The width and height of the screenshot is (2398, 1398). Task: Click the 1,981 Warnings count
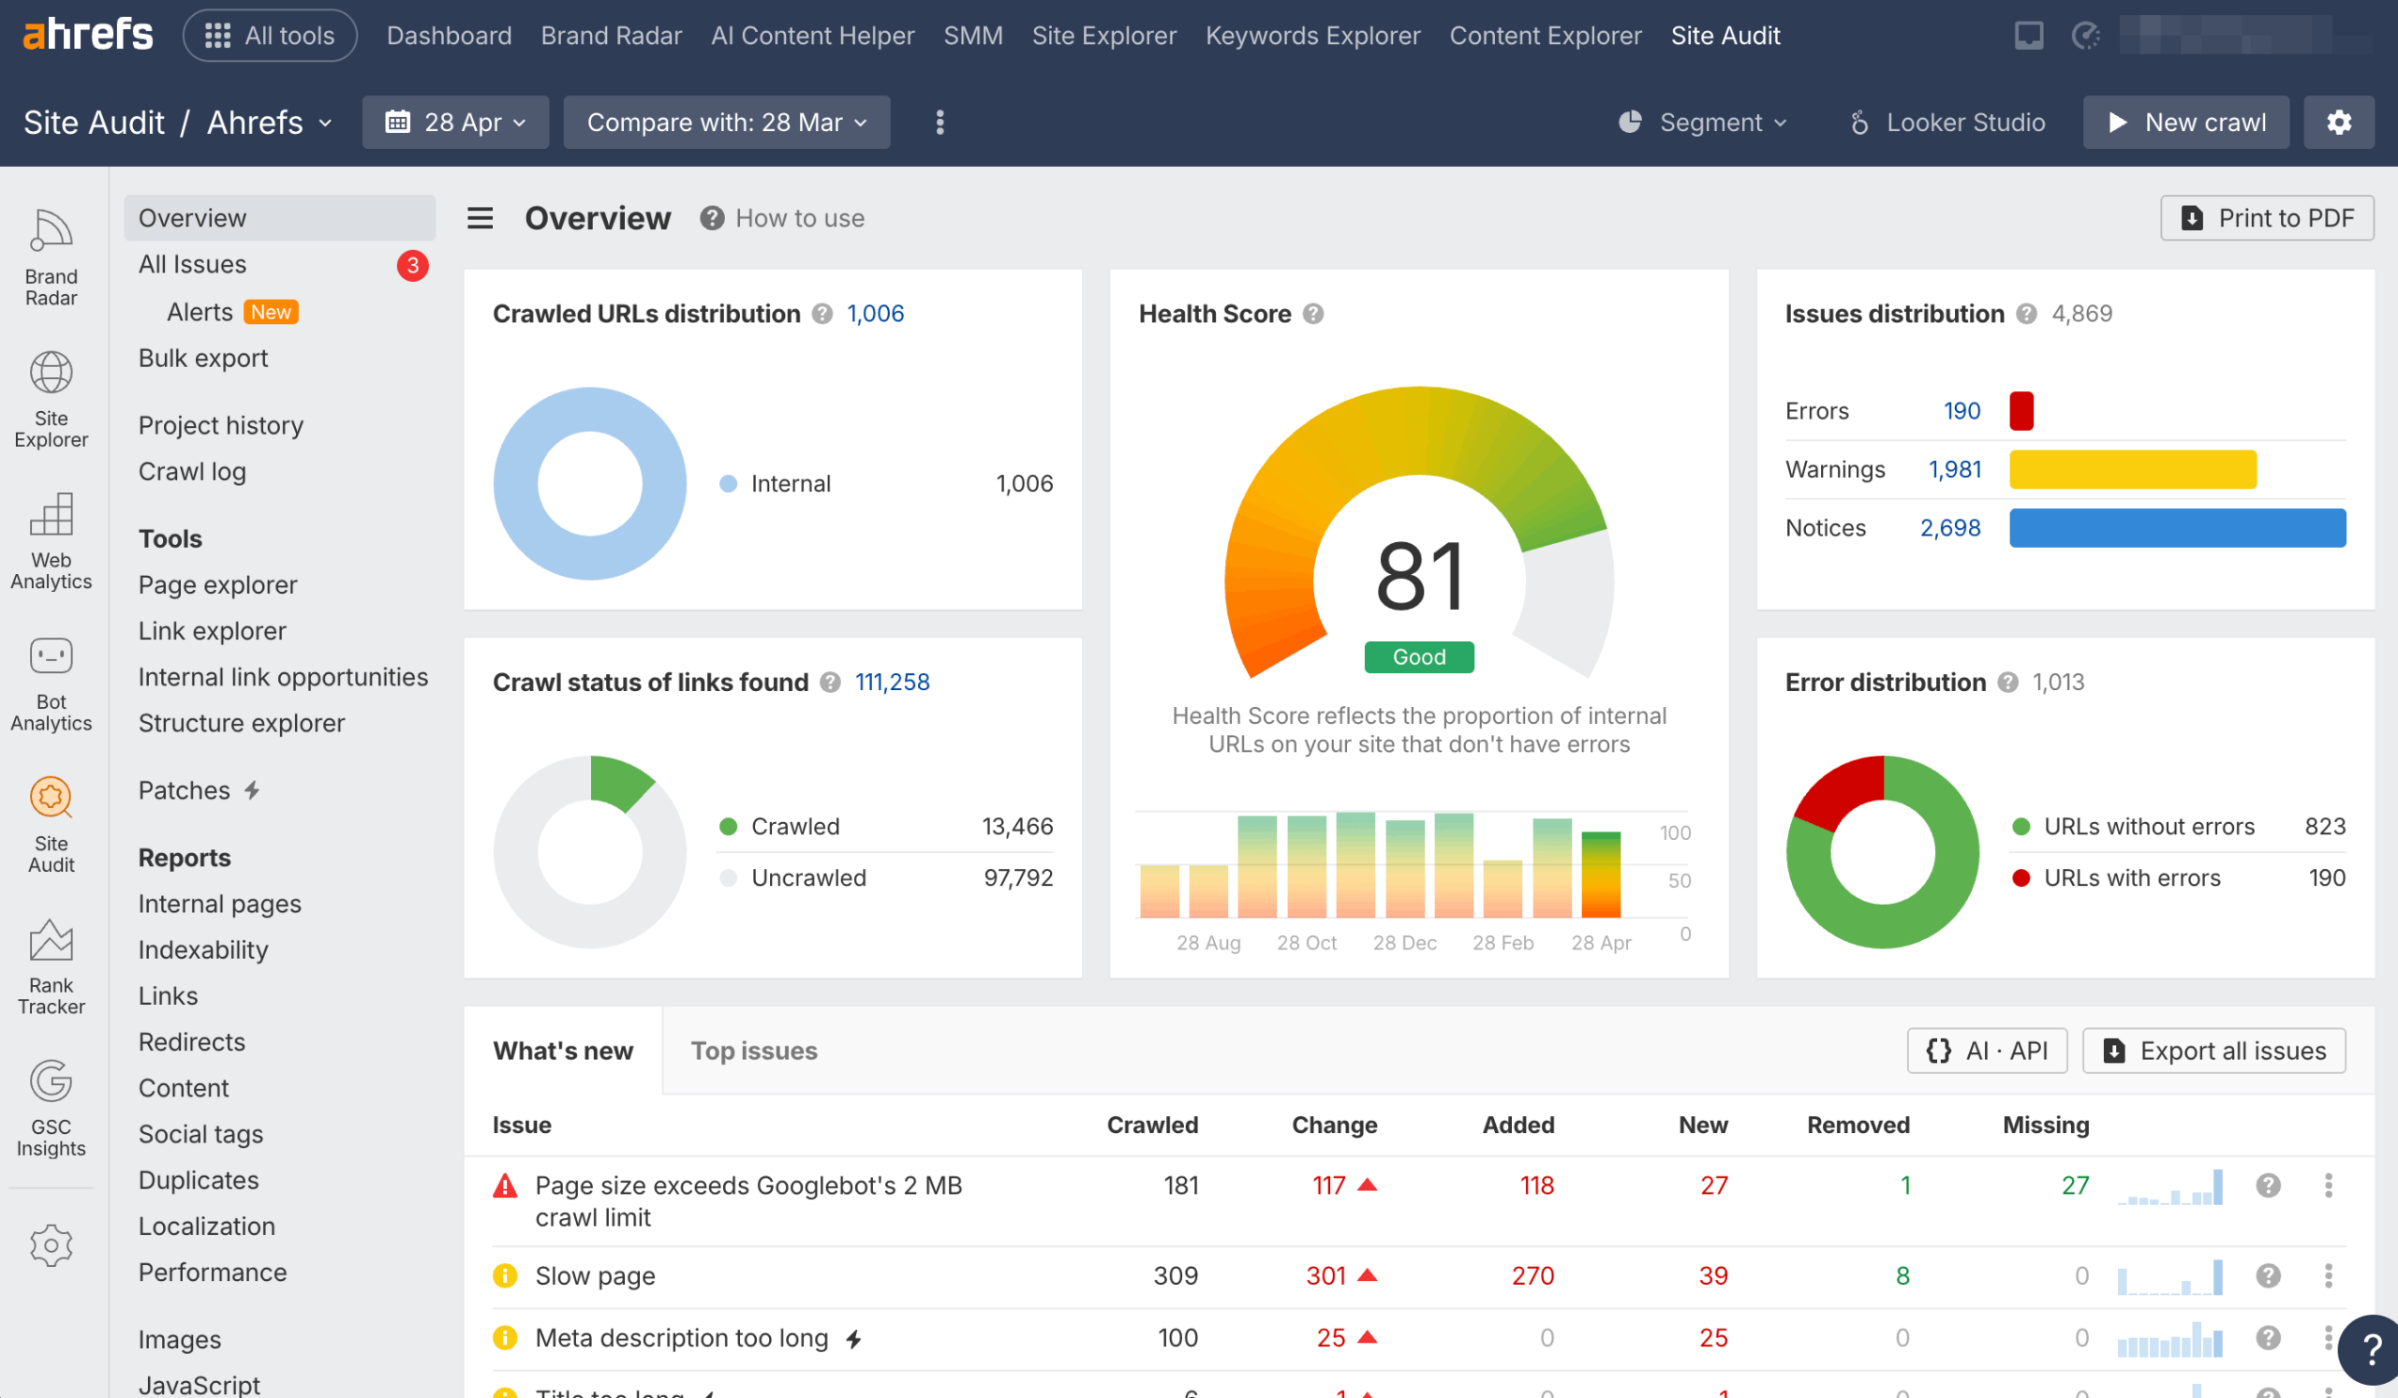(1955, 469)
